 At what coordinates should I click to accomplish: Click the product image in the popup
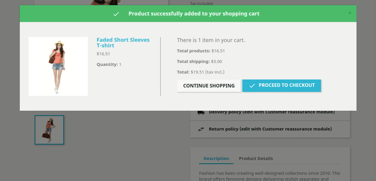pyautogui.click(x=58, y=66)
